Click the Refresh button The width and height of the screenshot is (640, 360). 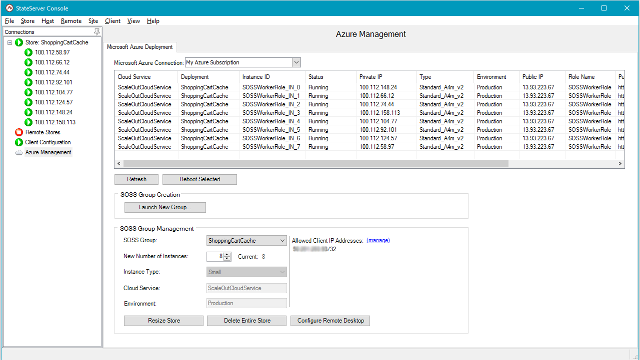pyautogui.click(x=136, y=179)
